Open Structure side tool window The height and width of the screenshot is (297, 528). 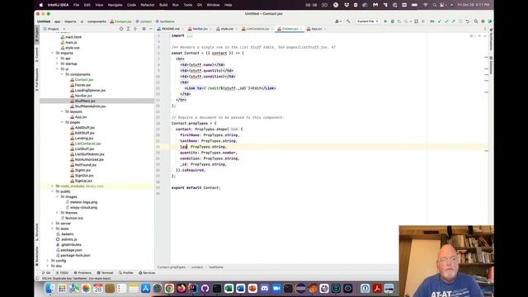tap(36, 232)
